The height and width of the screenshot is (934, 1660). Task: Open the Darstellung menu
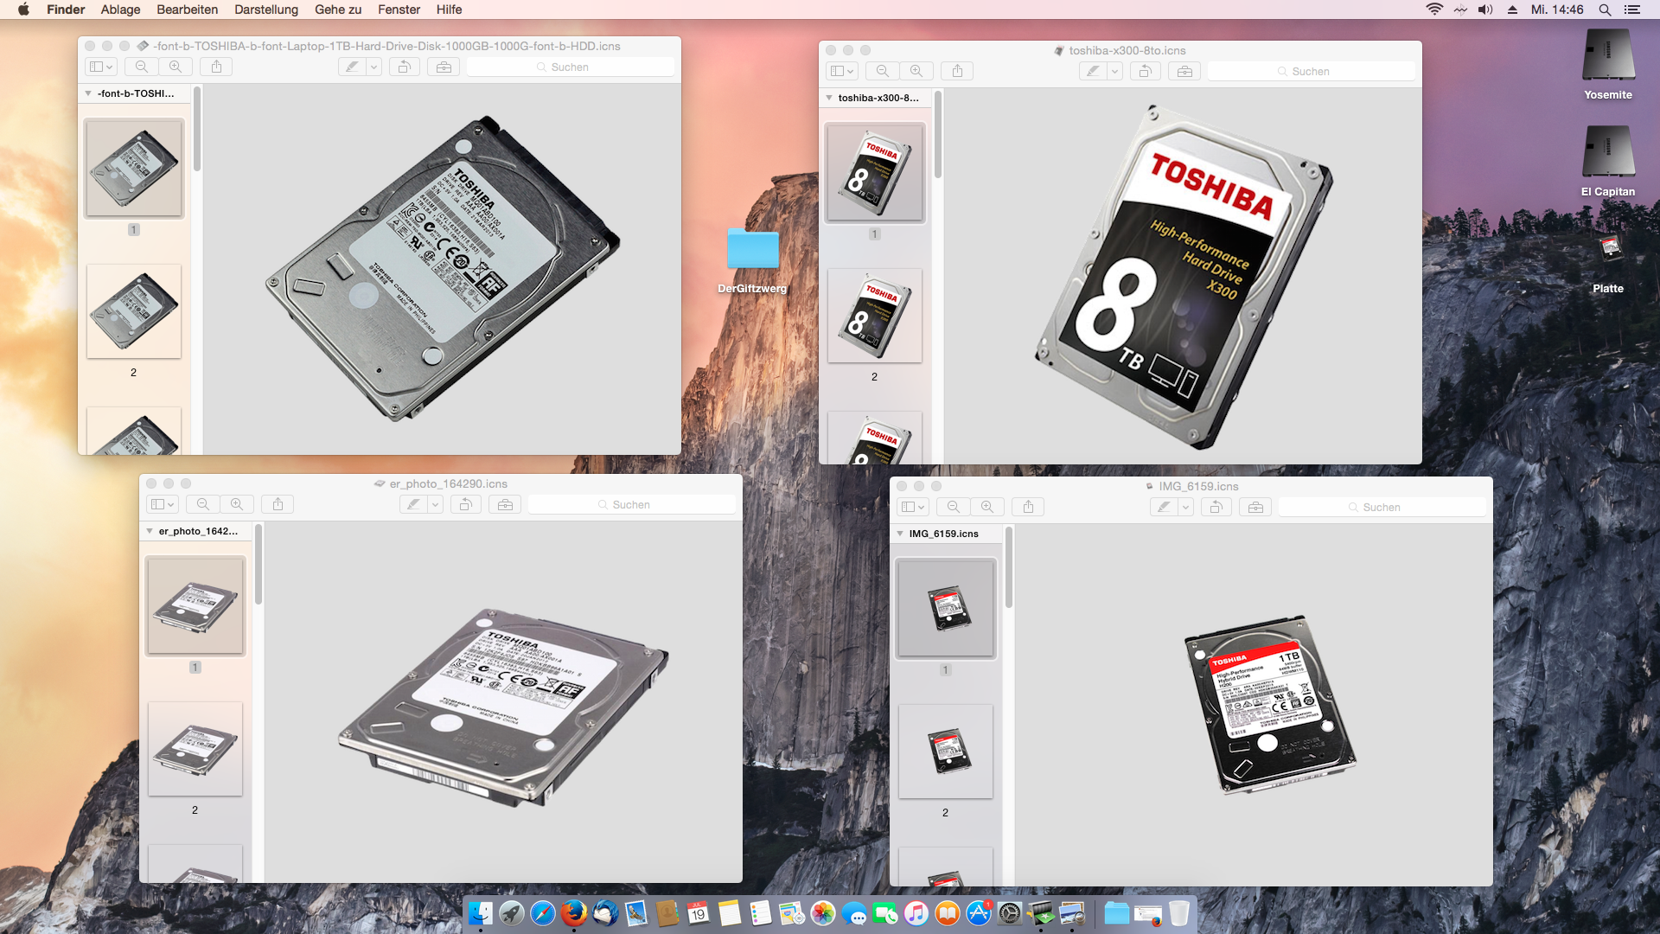(x=265, y=10)
